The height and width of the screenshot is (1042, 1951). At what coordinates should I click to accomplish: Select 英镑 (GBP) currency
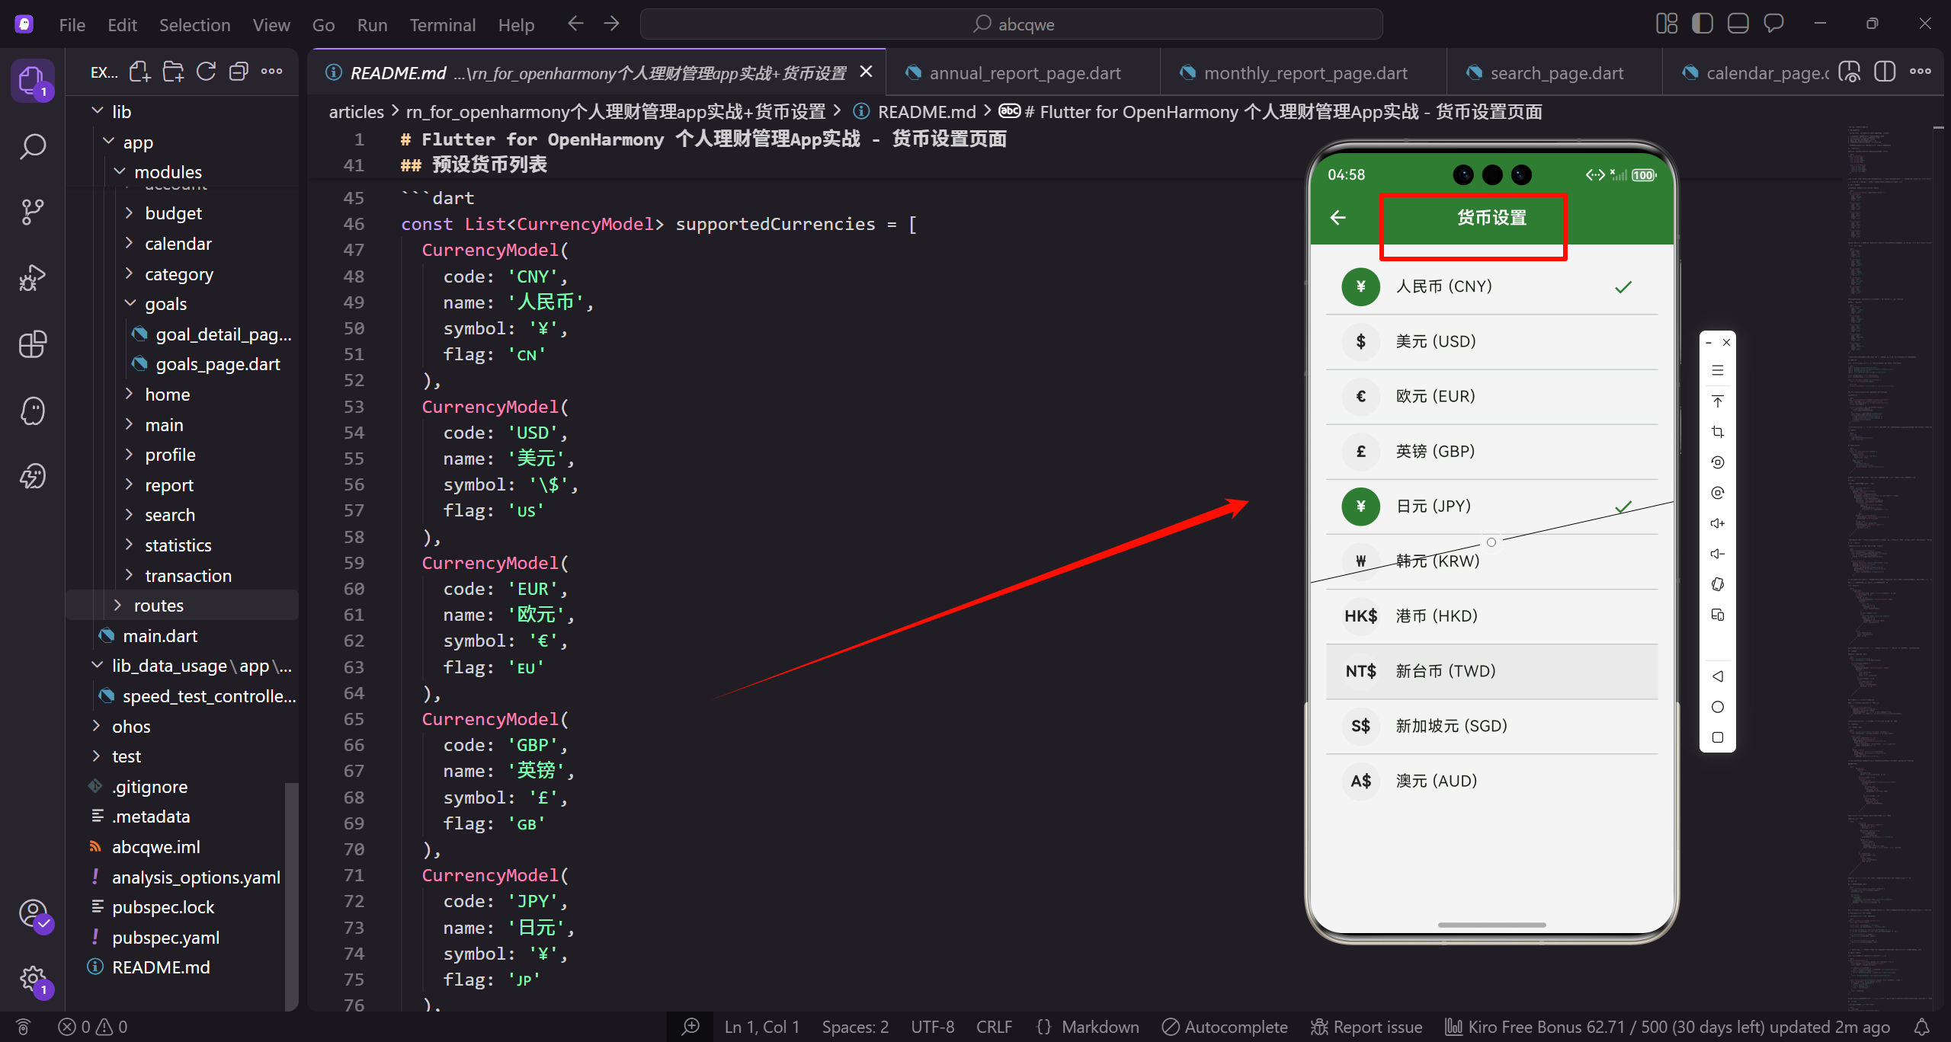click(x=1491, y=452)
